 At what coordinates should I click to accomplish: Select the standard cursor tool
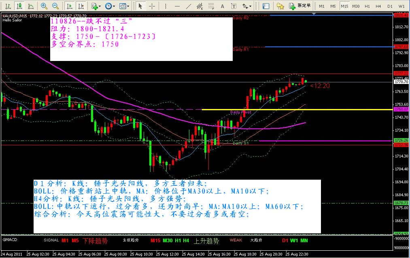coord(140,6)
